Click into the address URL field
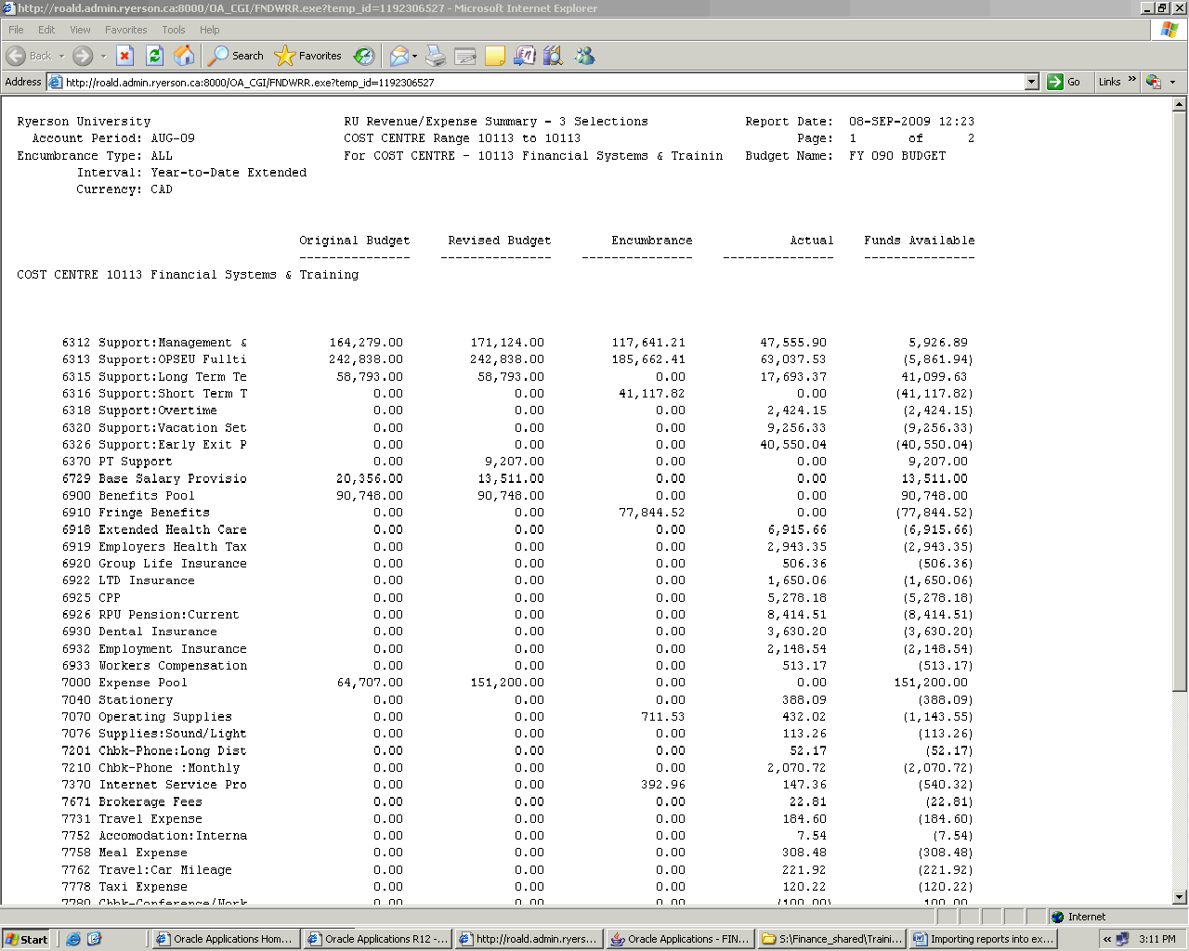Image resolution: width=1189 pixels, height=951 pixels. point(539,82)
